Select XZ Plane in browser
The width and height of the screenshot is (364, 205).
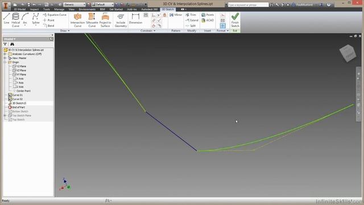19,71
